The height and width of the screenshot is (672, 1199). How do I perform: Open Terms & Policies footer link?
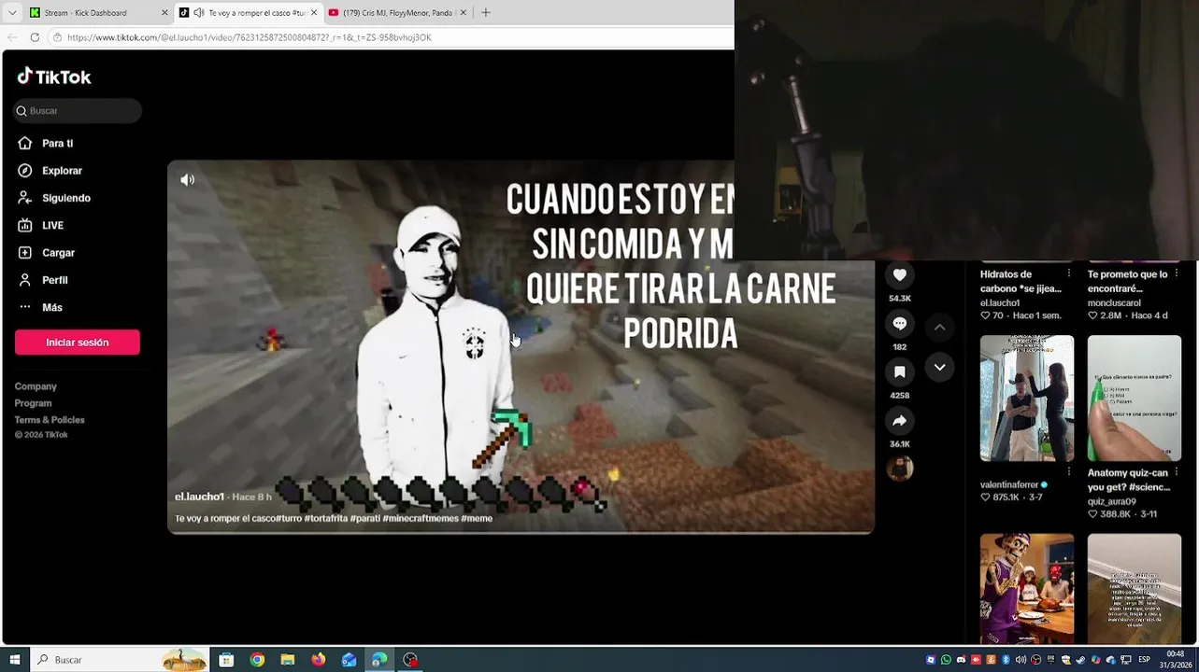click(x=50, y=420)
